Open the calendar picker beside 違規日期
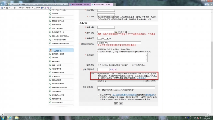Screen dimensions: 213x120 [116, 32]
